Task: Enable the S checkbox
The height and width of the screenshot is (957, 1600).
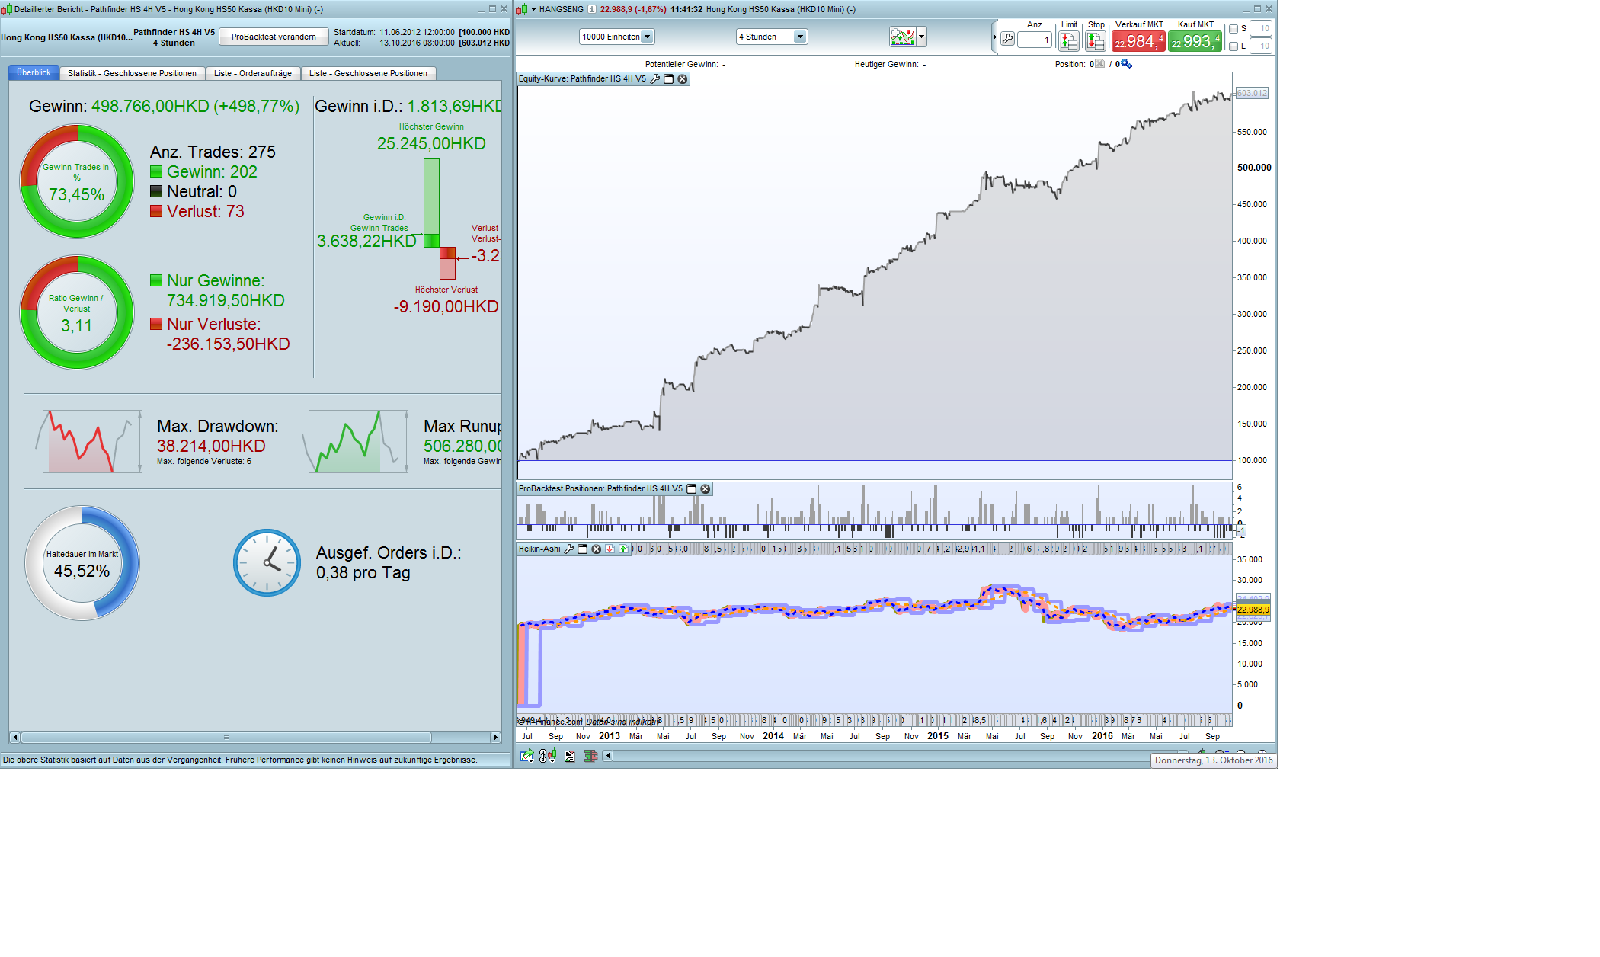Action: click(x=1234, y=29)
